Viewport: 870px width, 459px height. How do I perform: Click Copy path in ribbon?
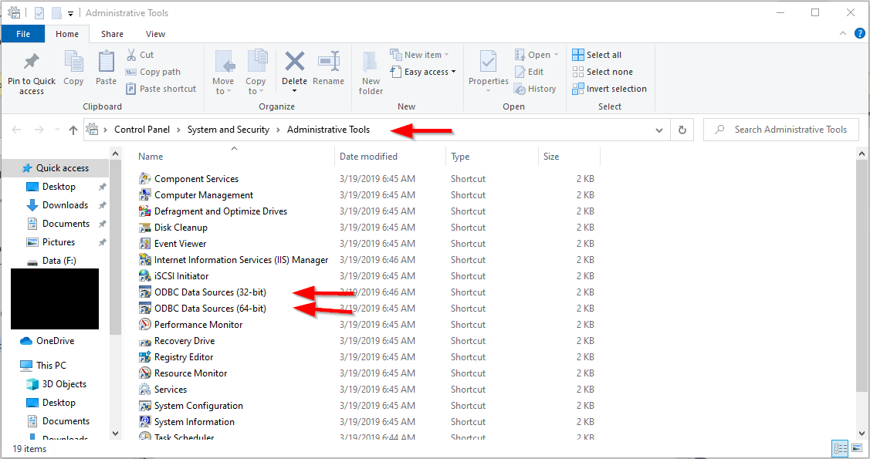(x=153, y=72)
